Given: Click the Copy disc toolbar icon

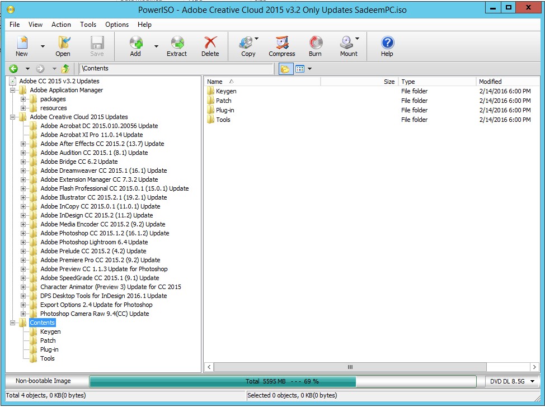Looking at the screenshot, I should [246, 42].
